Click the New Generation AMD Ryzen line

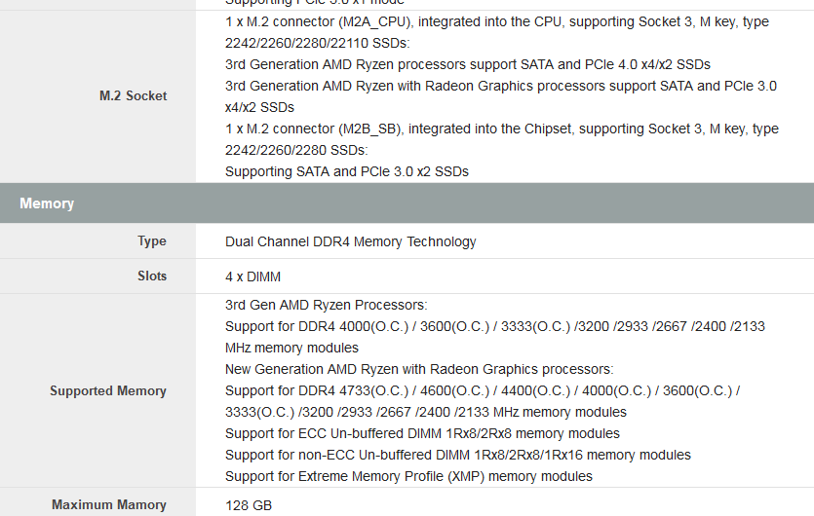(419, 369)
